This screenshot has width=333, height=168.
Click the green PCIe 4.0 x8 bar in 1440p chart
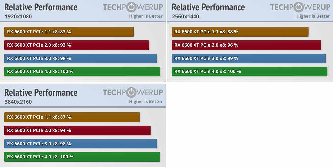249,71
